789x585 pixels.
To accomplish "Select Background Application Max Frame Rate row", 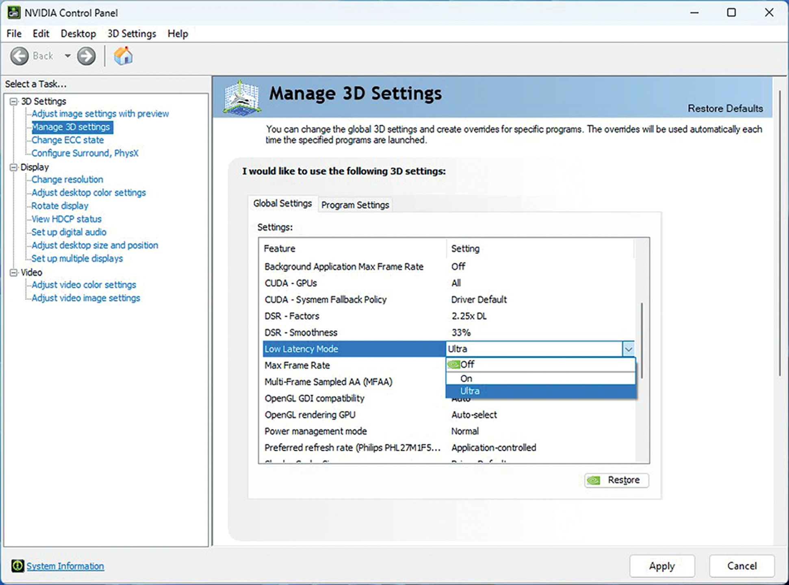I will point(449,266).
